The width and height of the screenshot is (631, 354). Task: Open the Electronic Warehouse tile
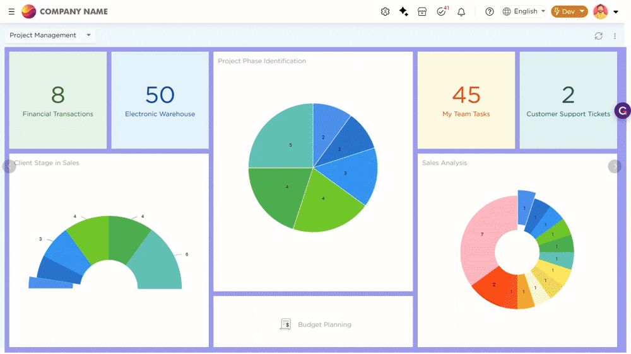click(x=160, y=100)
